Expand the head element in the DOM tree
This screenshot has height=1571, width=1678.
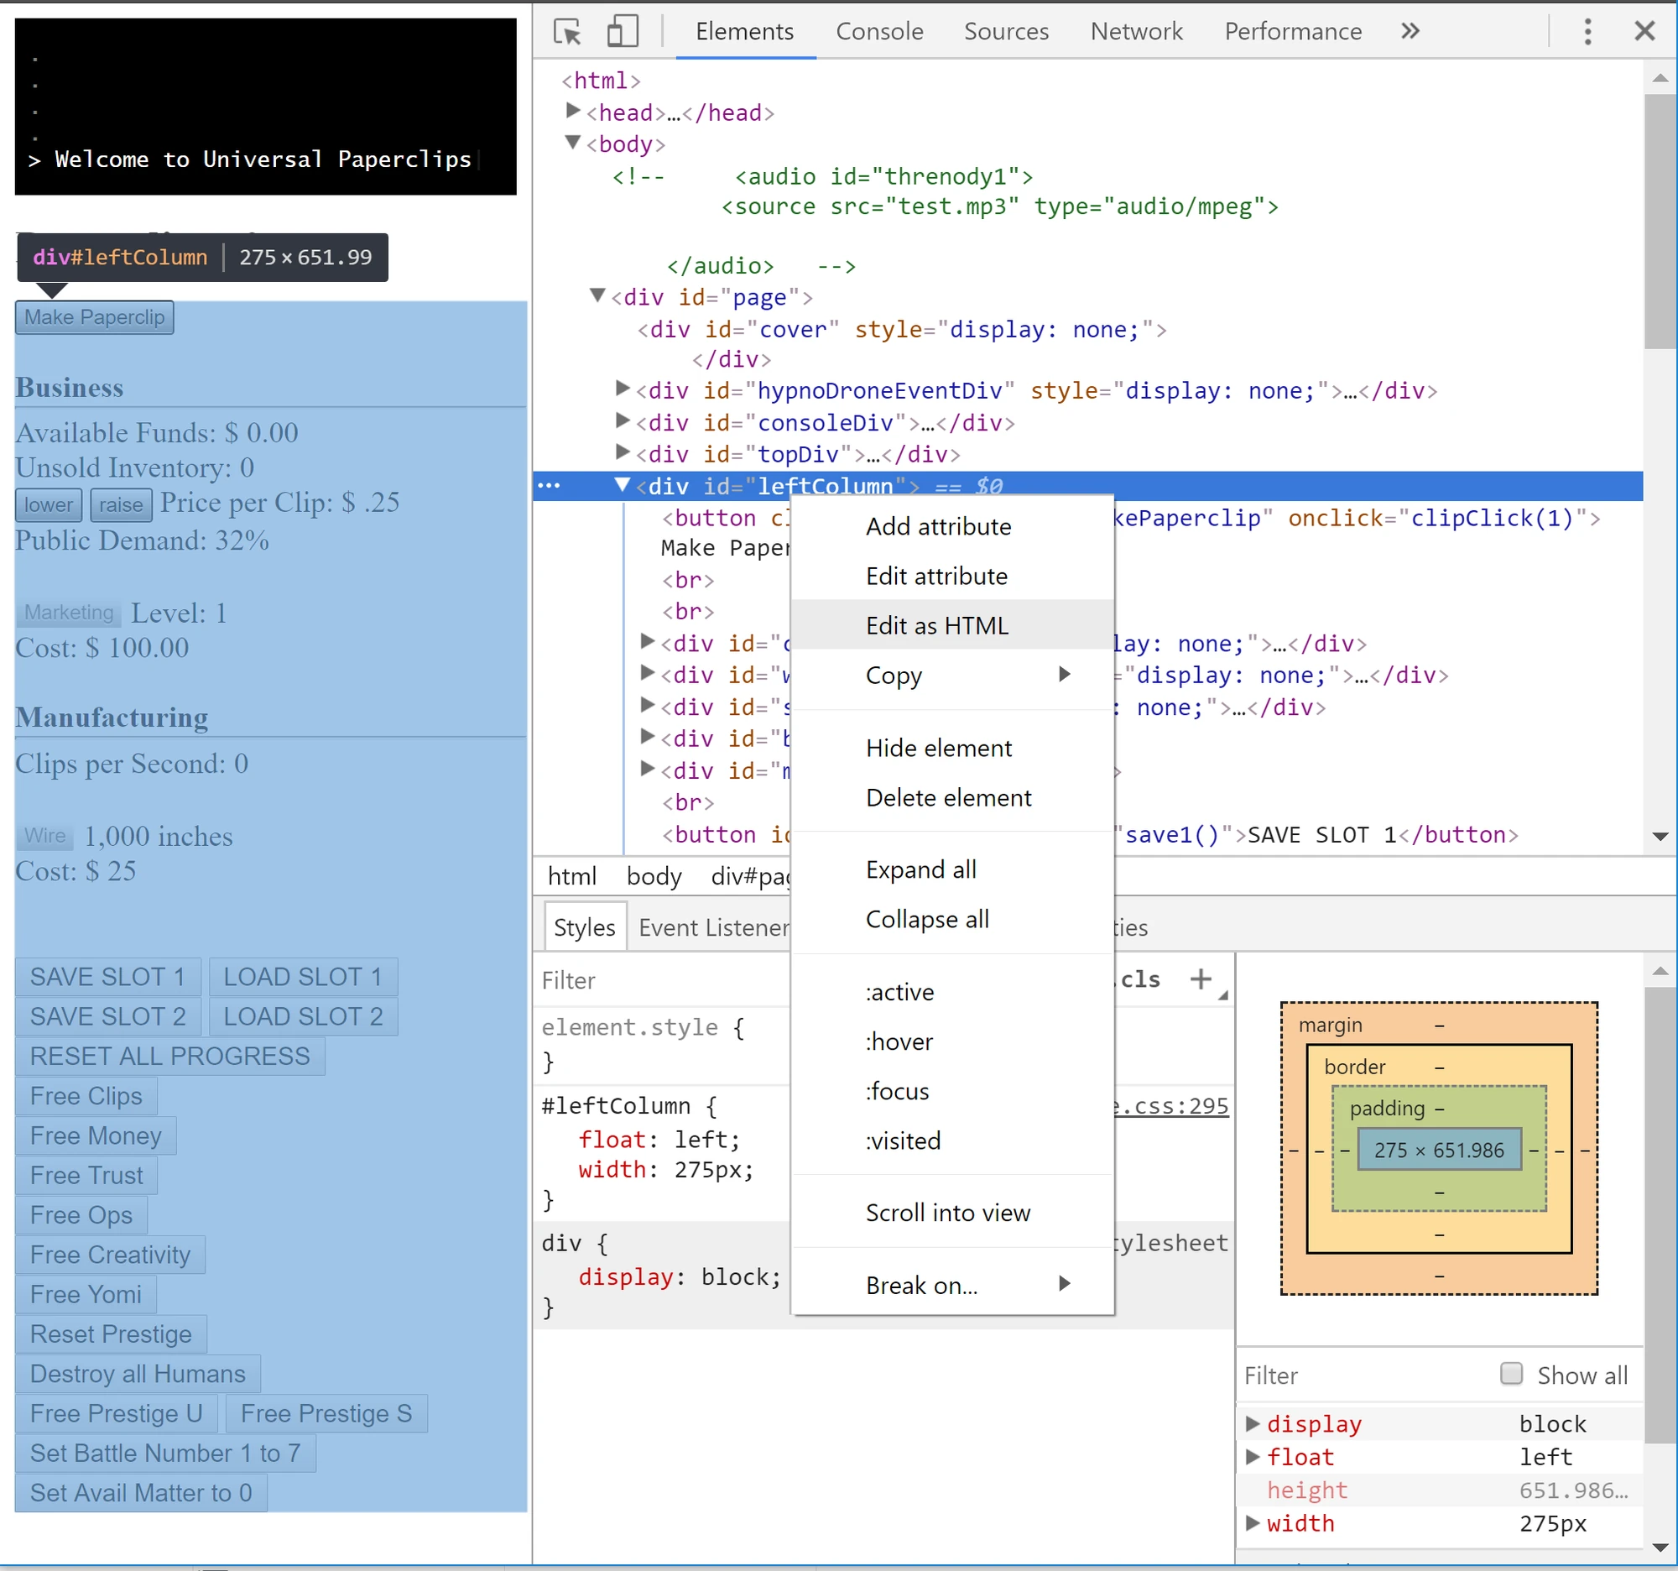click(575, 111)
